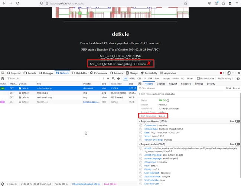Toggle responsive design mode icon

coord(229,73)
